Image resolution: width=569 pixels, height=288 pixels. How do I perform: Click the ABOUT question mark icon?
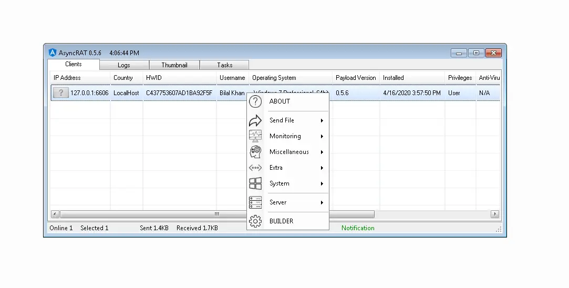tap(255, 101)
